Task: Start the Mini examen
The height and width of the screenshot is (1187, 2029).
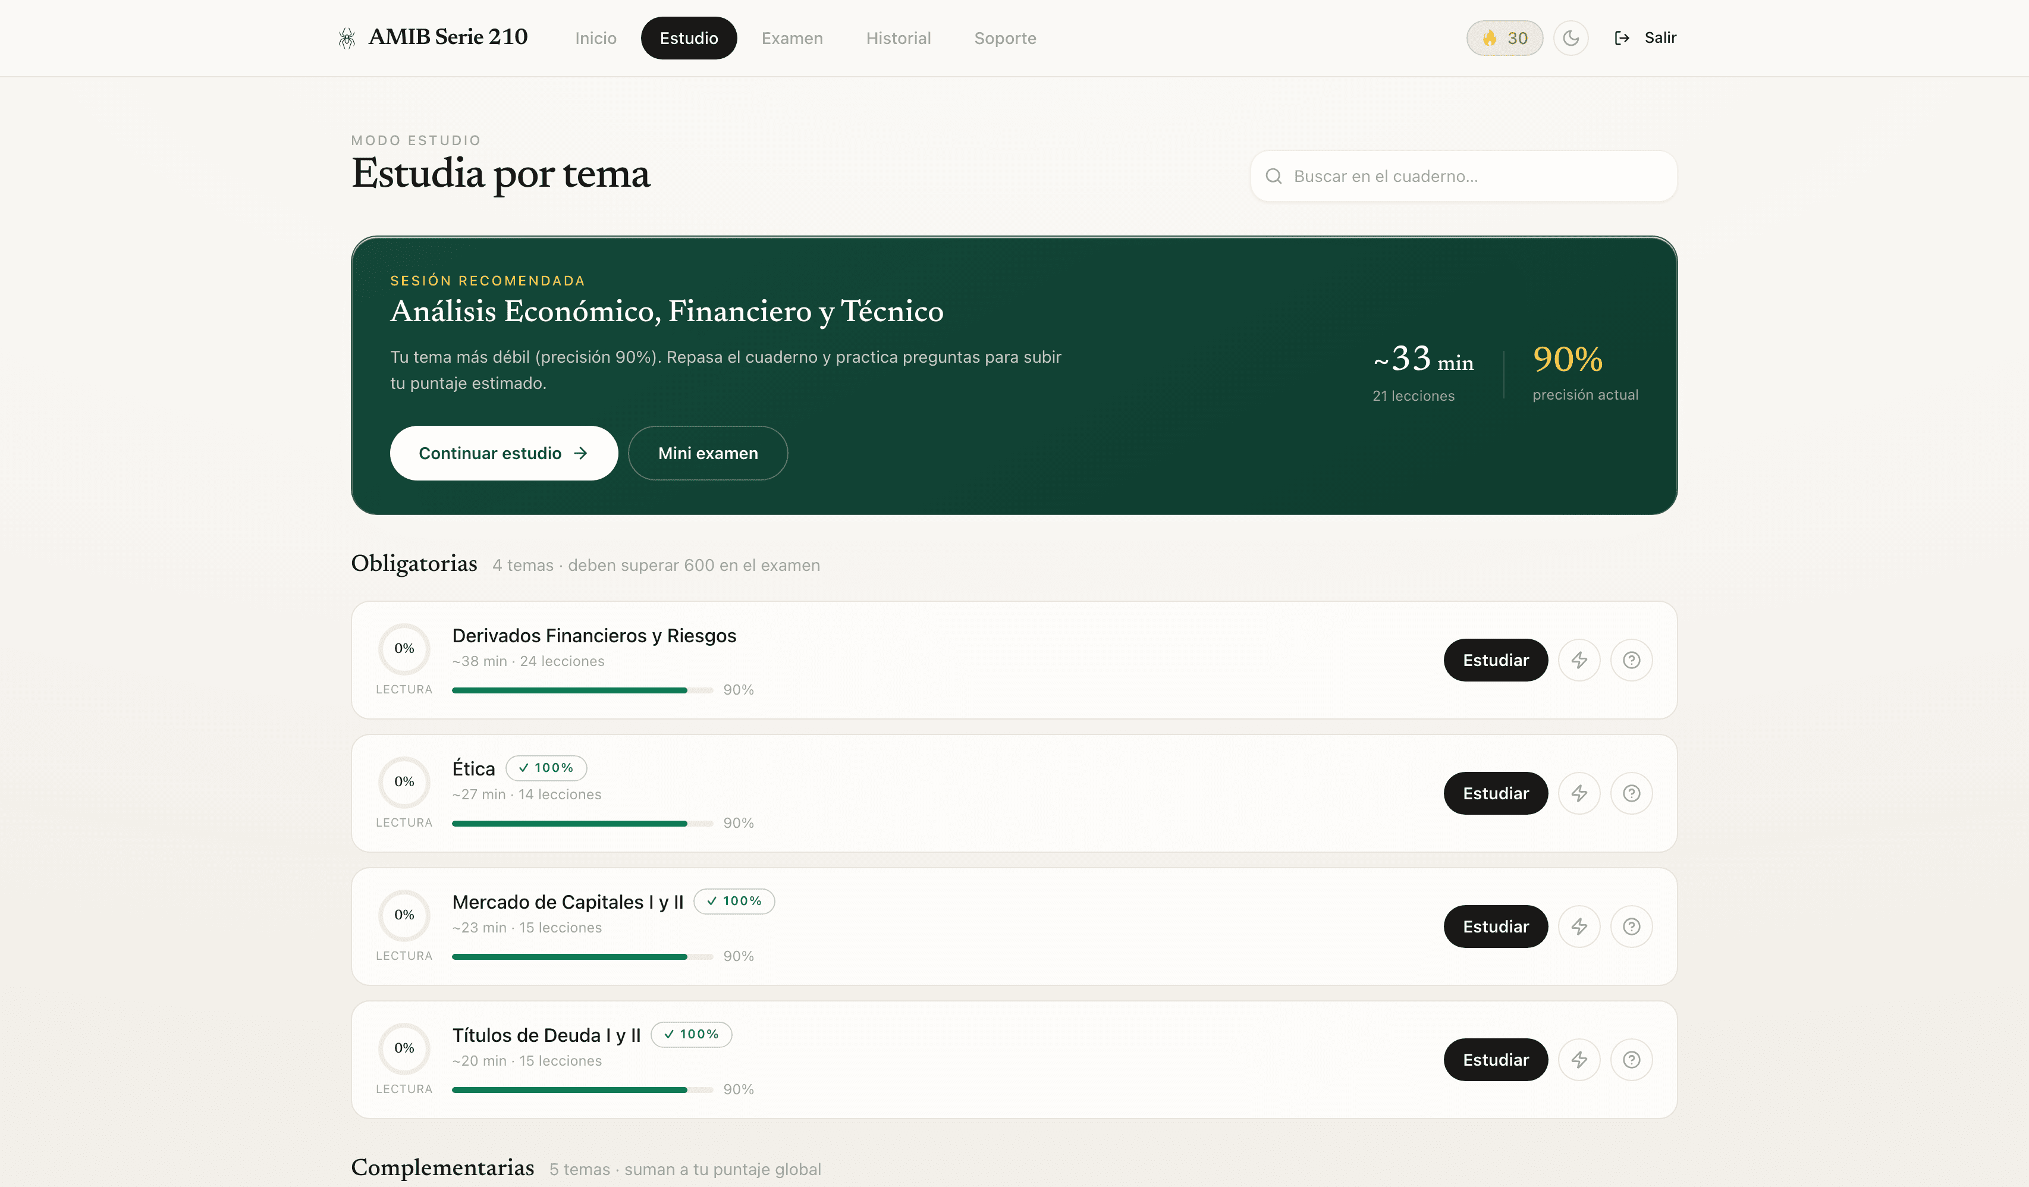Action: 708,453
